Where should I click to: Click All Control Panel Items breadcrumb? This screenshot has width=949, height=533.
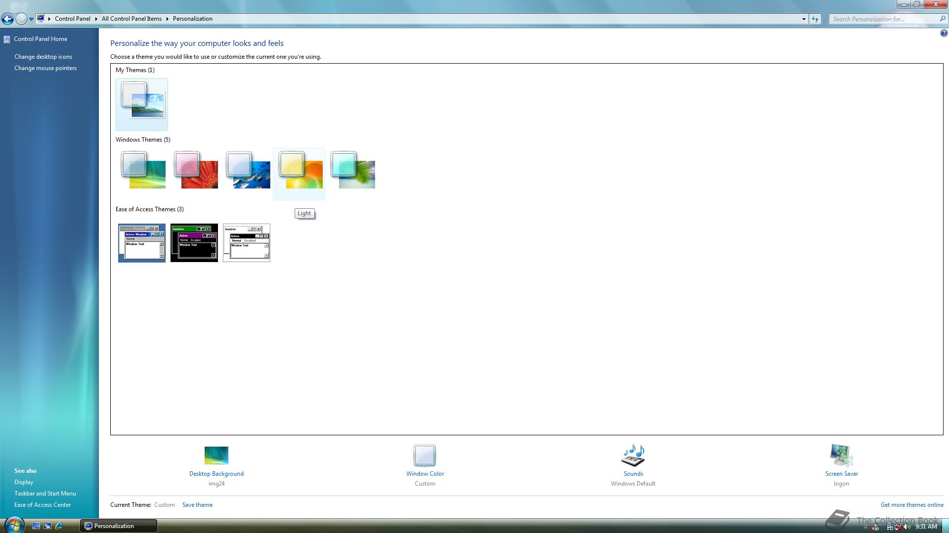click(131, 19)
